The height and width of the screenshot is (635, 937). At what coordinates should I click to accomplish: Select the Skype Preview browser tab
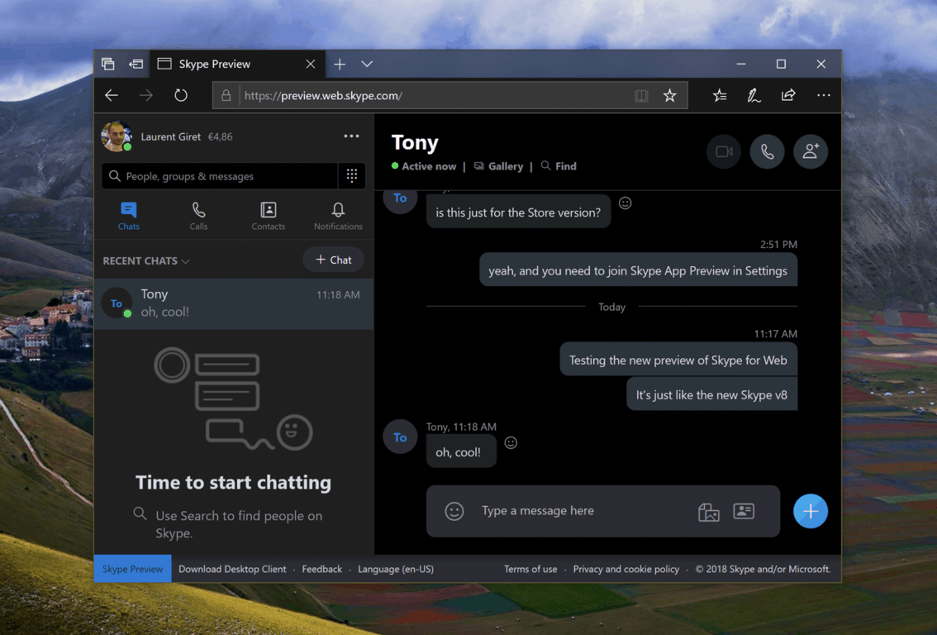coord(237,64)
